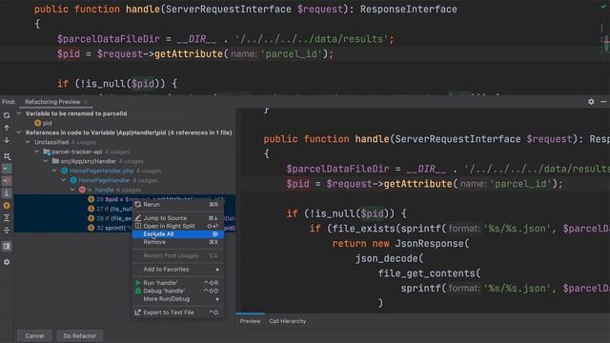Viewport: 610px width, 343px height.
Task: Rerun the refactoring preview from sidebar
Action: pos(7,115)
